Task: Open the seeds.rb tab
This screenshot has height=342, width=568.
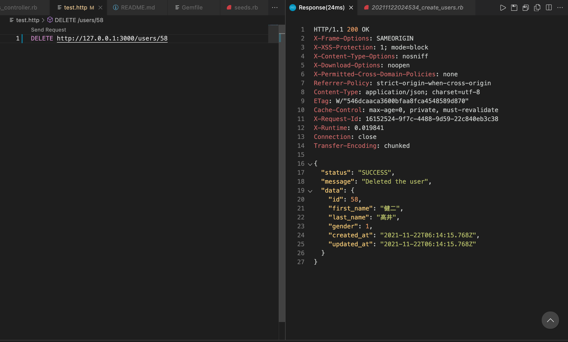Action: (246, 8)
